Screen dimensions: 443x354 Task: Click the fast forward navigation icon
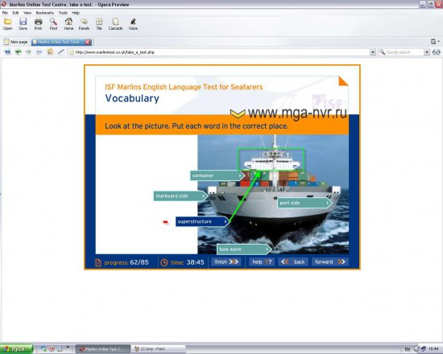(x=39, y=52)
